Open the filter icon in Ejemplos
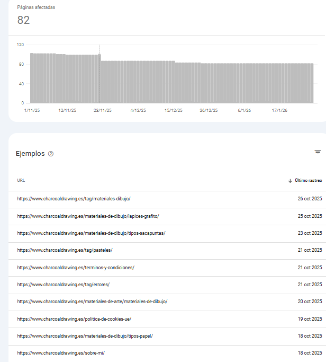Image resolution: width=326 pixels, height=362 pixels. 318,152
